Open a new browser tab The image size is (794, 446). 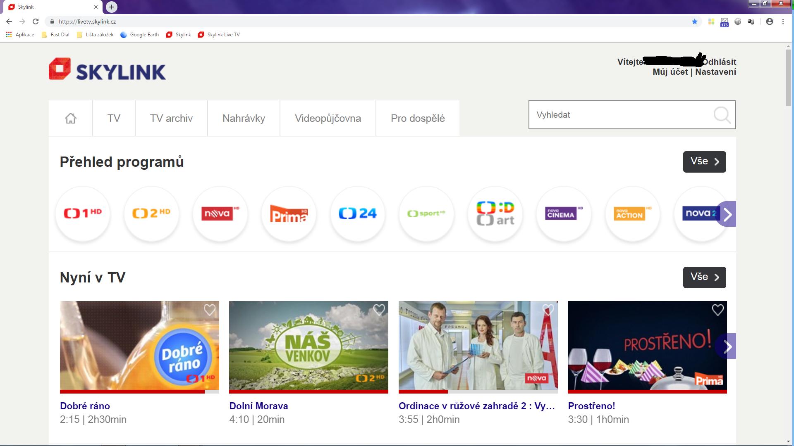click(112, 7)
